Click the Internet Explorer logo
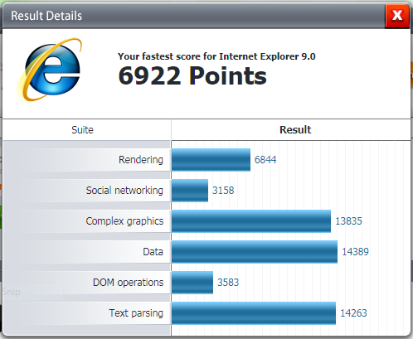 [x=50, y=70]
